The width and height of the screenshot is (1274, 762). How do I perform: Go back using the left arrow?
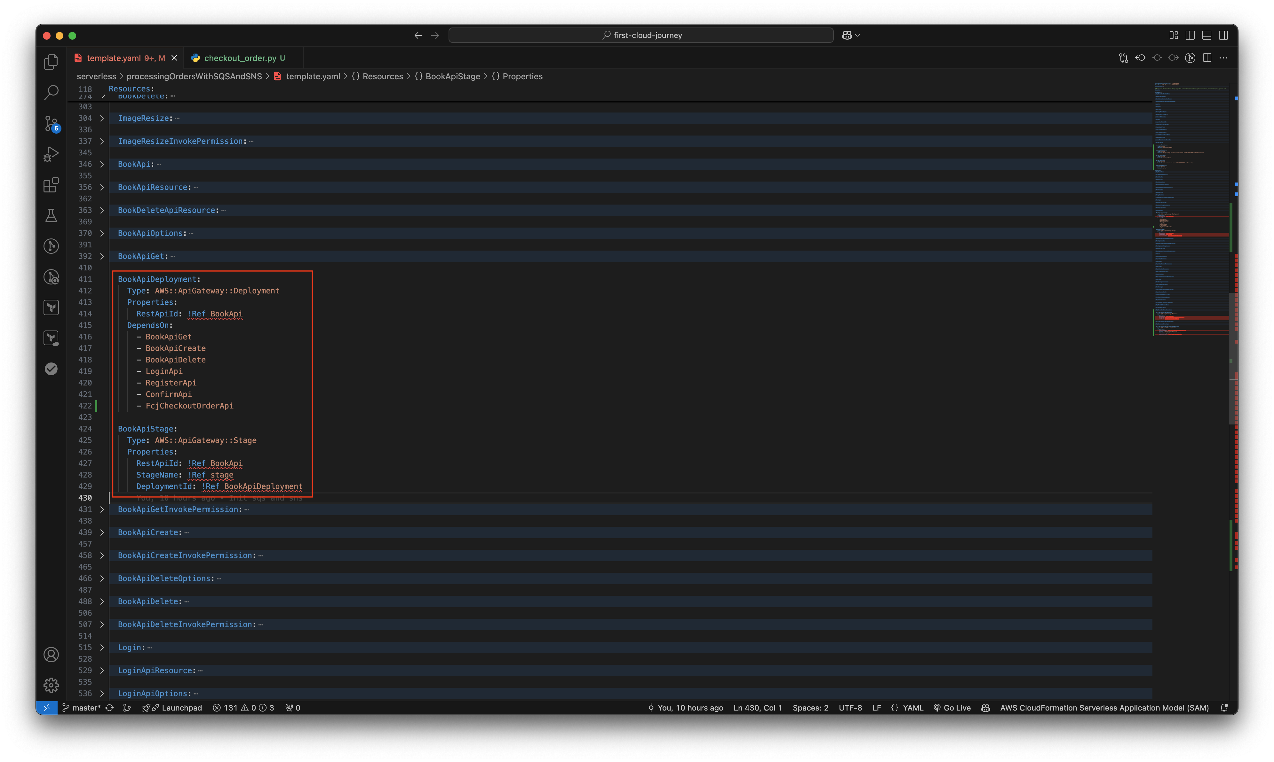tap(418, 35)
